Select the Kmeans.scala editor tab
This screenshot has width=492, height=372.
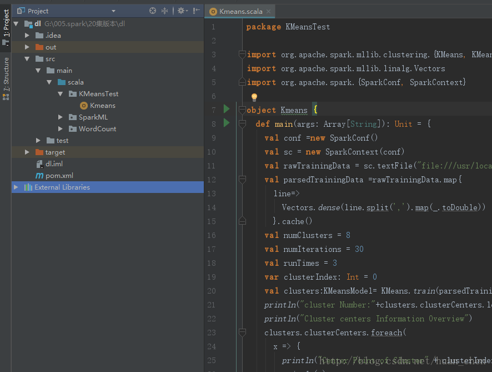coord(240,12)
